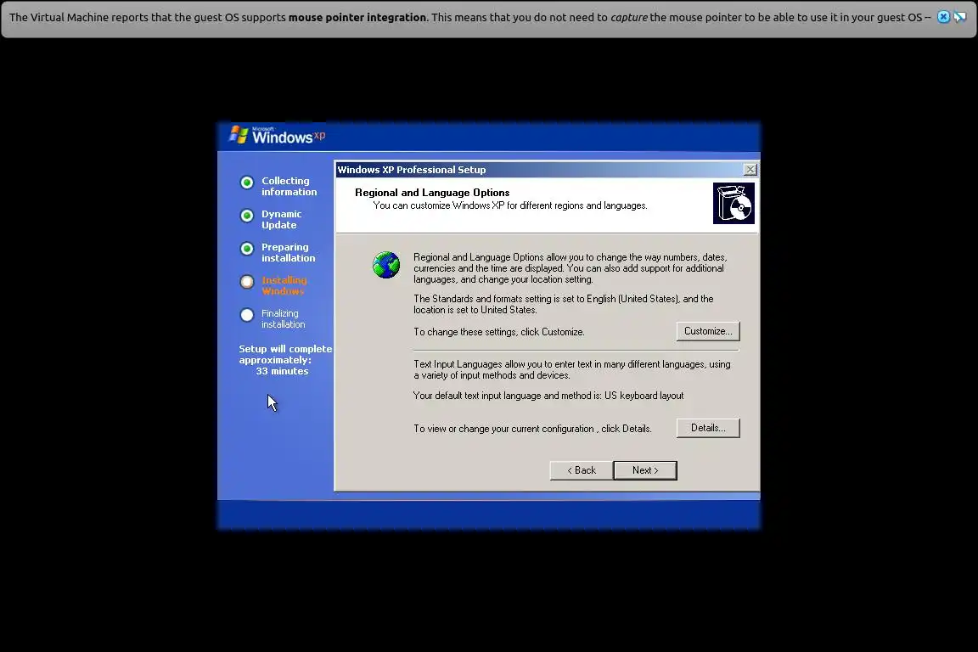Click the Collecting information step indicator
This screenshot has width=978, height=652.
pos(247,183)
